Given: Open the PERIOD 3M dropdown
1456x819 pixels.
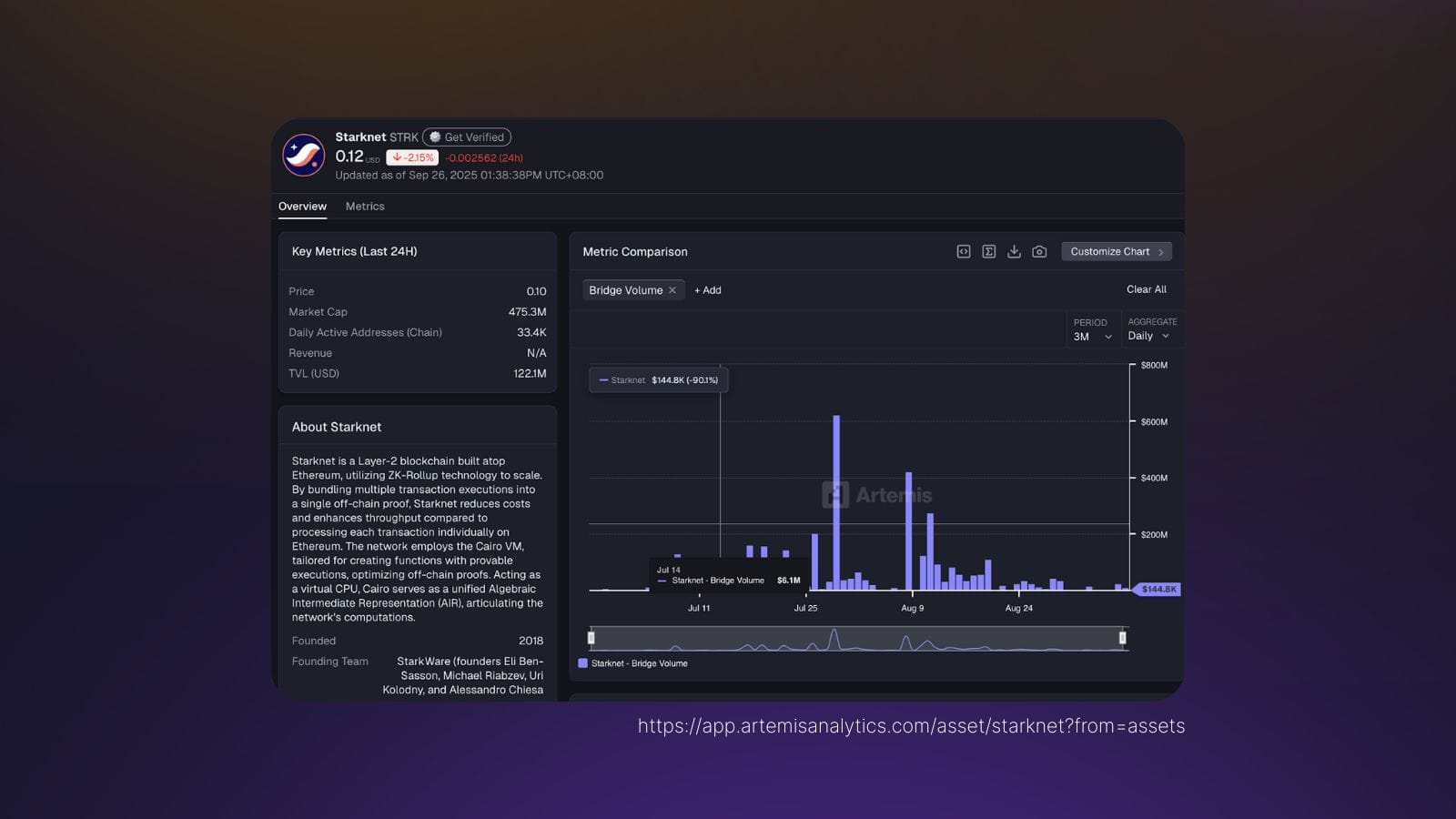Looking at the screenshot, I should pyautogui.click(x=1093, y=336).
